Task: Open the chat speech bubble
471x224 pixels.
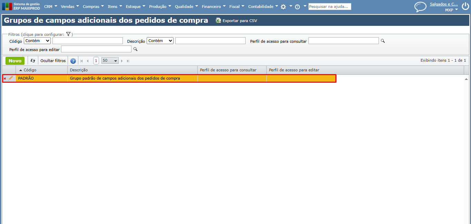Action: pos(420,7)
